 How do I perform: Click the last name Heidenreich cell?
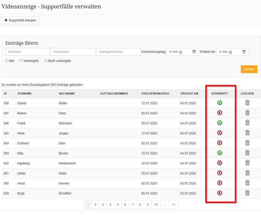click(x=67, y=163)
